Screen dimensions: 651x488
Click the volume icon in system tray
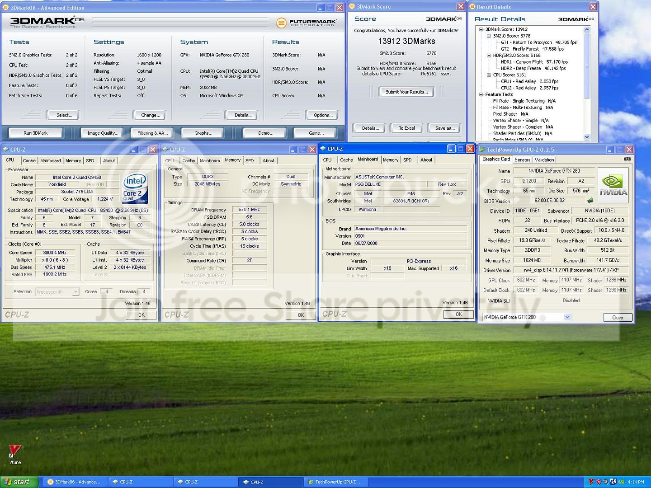click(604, 482)
